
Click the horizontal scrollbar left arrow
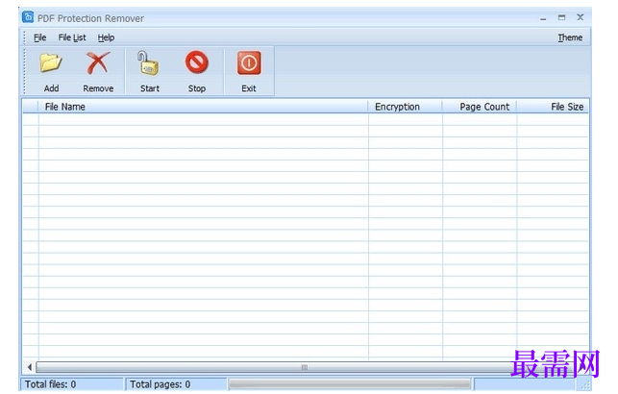(30, 367)
